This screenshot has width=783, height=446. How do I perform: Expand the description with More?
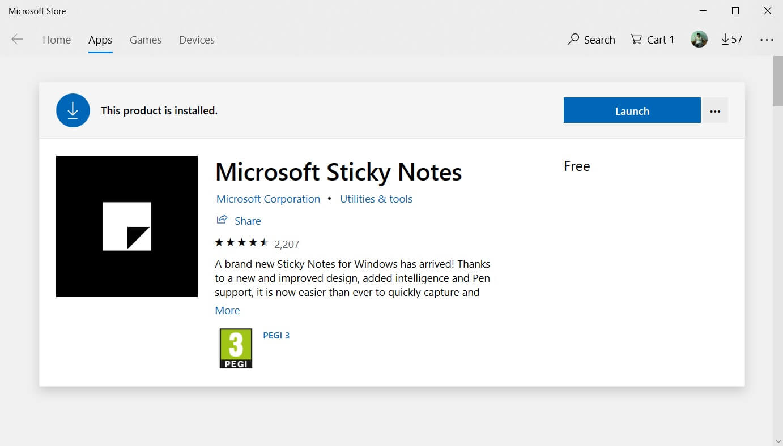click(227, 310)
